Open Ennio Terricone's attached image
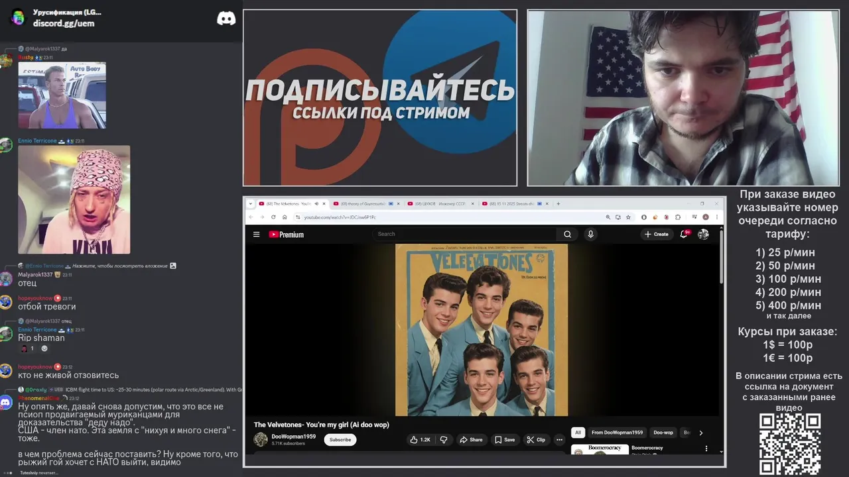849x477 pixels. pyautogui.click(x=74, y=199)
